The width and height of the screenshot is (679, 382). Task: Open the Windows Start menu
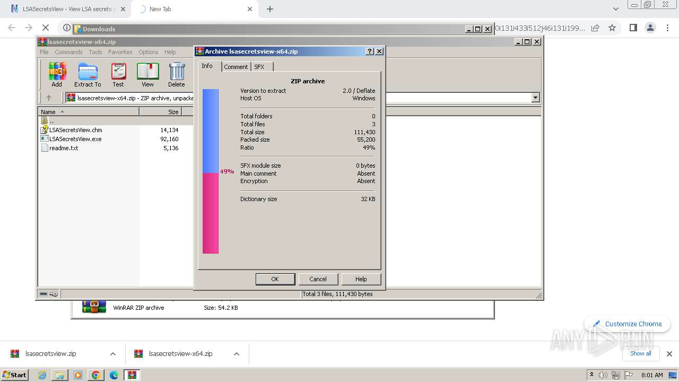tap(14, 375)
